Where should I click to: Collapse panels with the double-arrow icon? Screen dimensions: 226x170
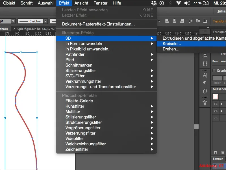pos(208,27)
